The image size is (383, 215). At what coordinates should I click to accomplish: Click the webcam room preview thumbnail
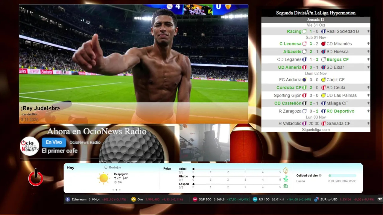click(x=205, y=143)
